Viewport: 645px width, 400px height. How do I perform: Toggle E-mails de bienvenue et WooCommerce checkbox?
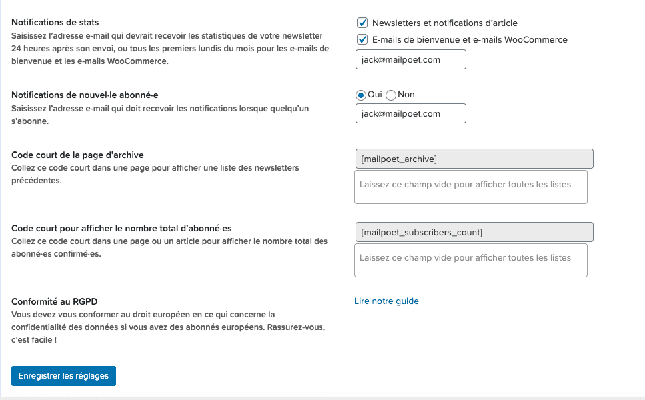[362, 39]
